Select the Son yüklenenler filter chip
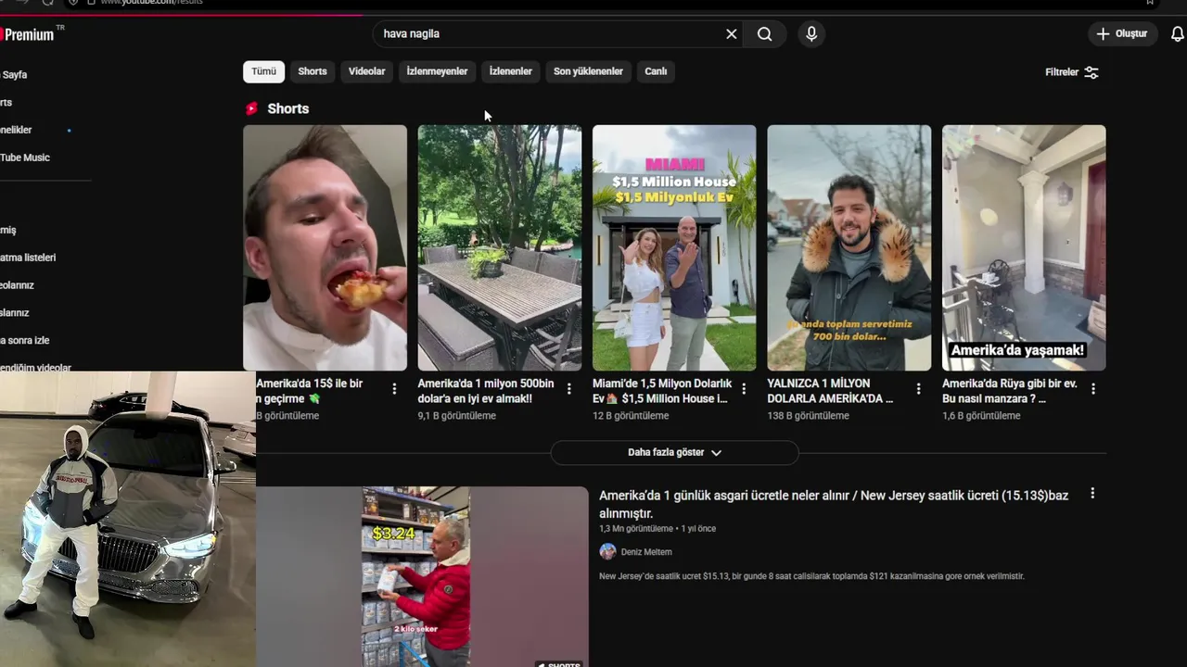Image resolution: width=1187 pixels, height=667 pixels. (x=588, y=71)
